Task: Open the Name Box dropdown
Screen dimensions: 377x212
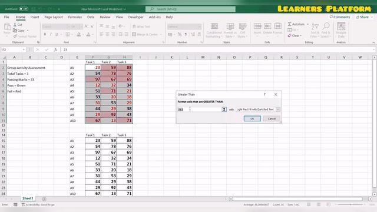Action: click(24, 49)
